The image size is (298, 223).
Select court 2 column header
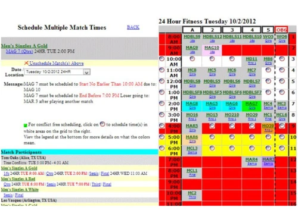(x=212, y=30)
